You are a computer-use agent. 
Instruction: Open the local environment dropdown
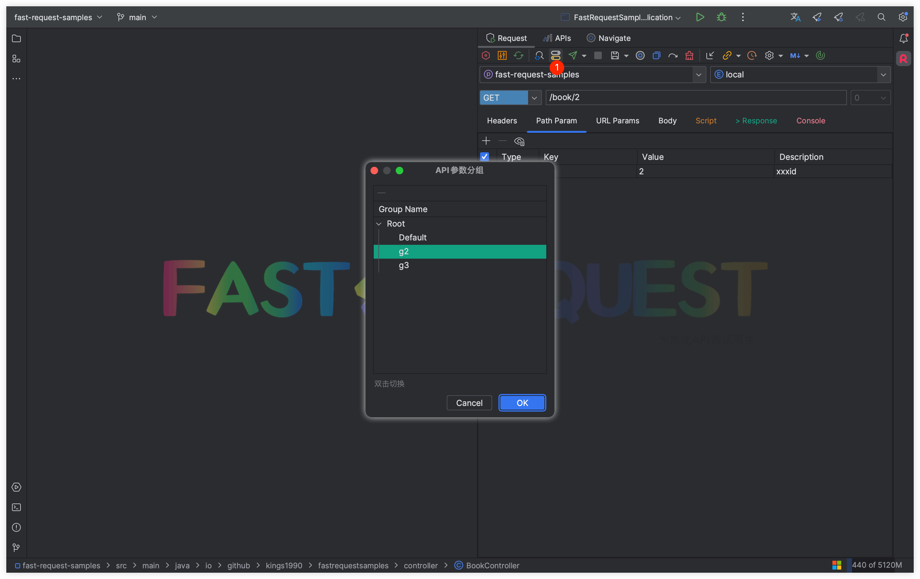(x=883, y=75)
